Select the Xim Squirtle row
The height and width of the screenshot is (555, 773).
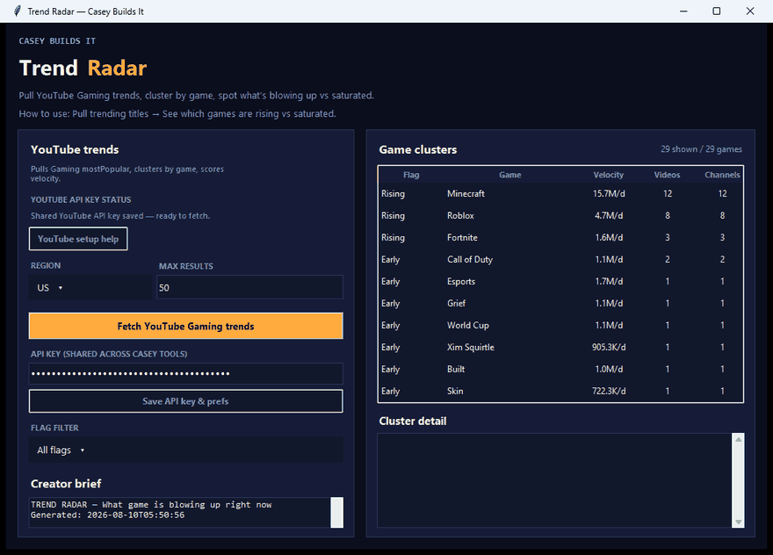click(560, 347)
